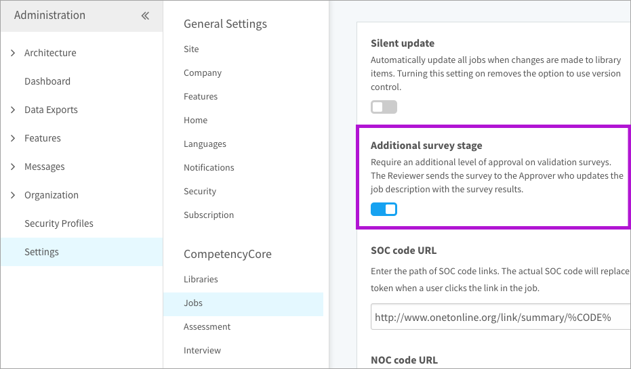
Task: Collapse the Administration sidebar with double-chevron icon
Action: coord(145,16)
